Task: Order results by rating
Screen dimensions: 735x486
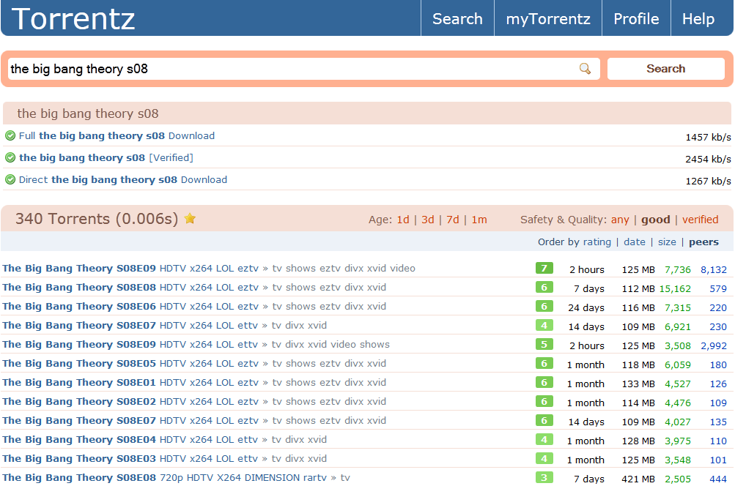Action: (597, 242)
